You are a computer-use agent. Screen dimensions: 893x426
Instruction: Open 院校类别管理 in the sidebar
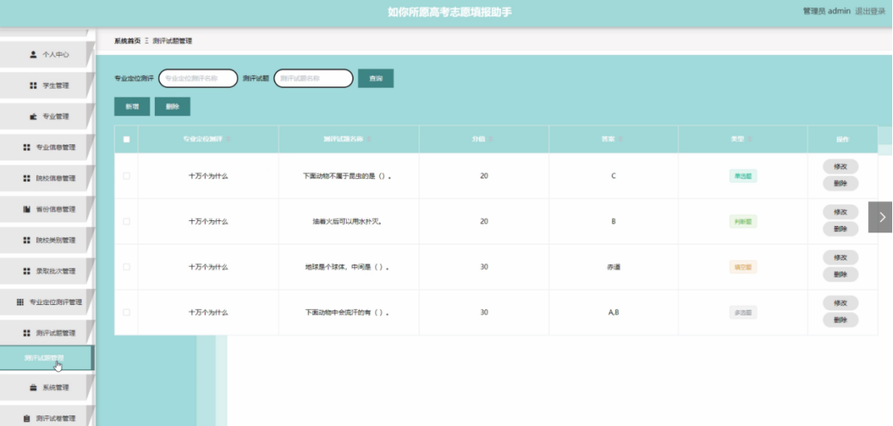point(47,240)
